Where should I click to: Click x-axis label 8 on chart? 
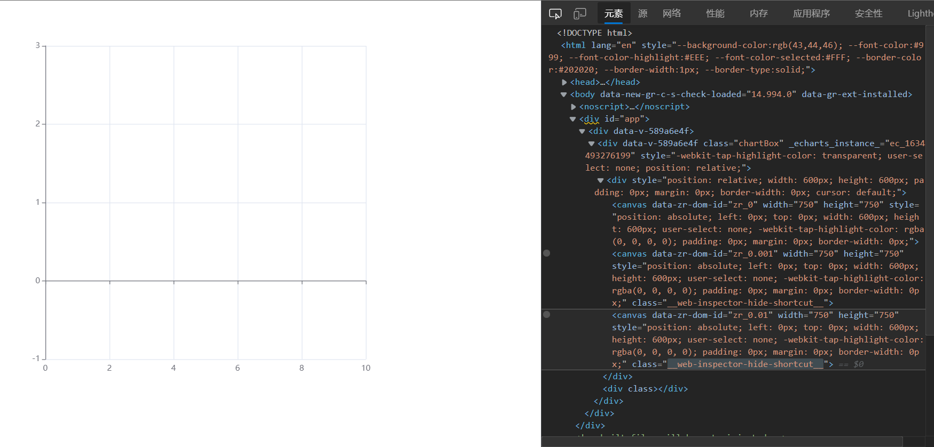click(x=302, y=368)
